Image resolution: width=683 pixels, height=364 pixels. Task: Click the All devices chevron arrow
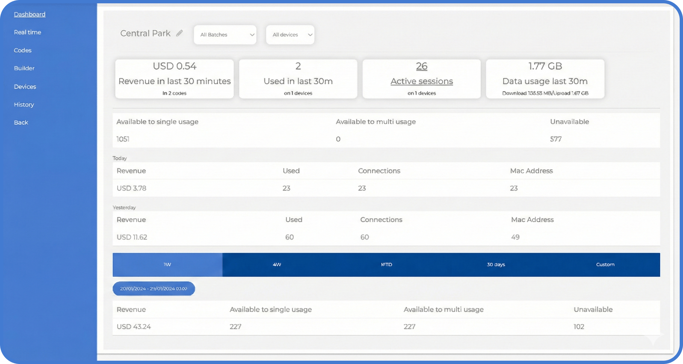pyautogui.click(x=310, y=34)
